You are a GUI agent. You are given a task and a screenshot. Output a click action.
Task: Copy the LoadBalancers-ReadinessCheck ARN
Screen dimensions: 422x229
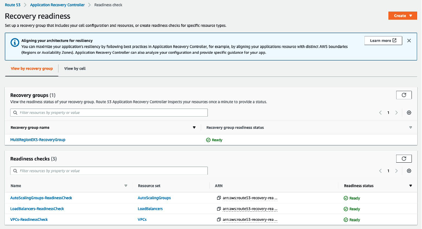pyautogui.click(x=218, y=209)
